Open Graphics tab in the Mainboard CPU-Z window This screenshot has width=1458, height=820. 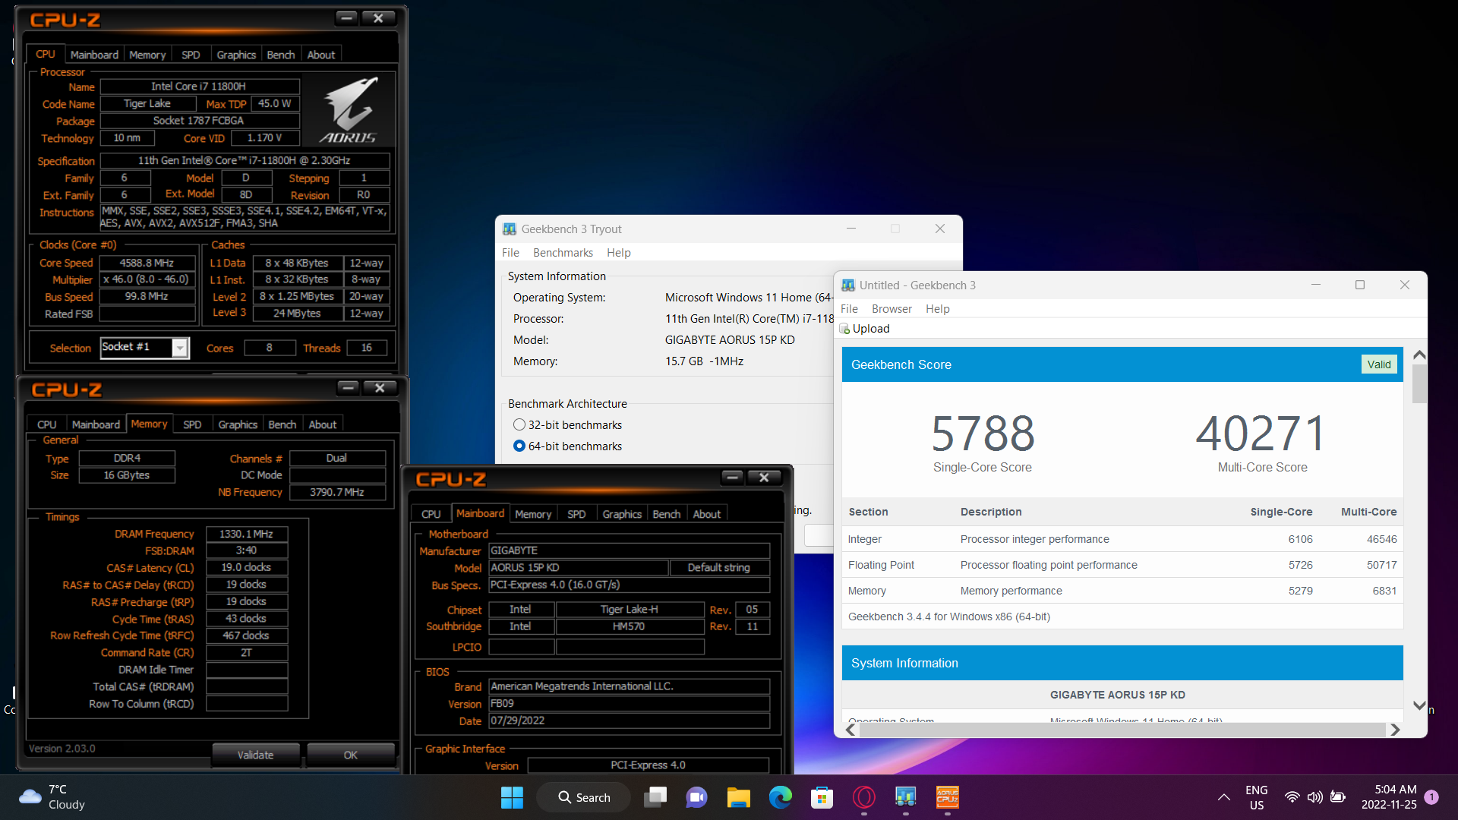622,514
